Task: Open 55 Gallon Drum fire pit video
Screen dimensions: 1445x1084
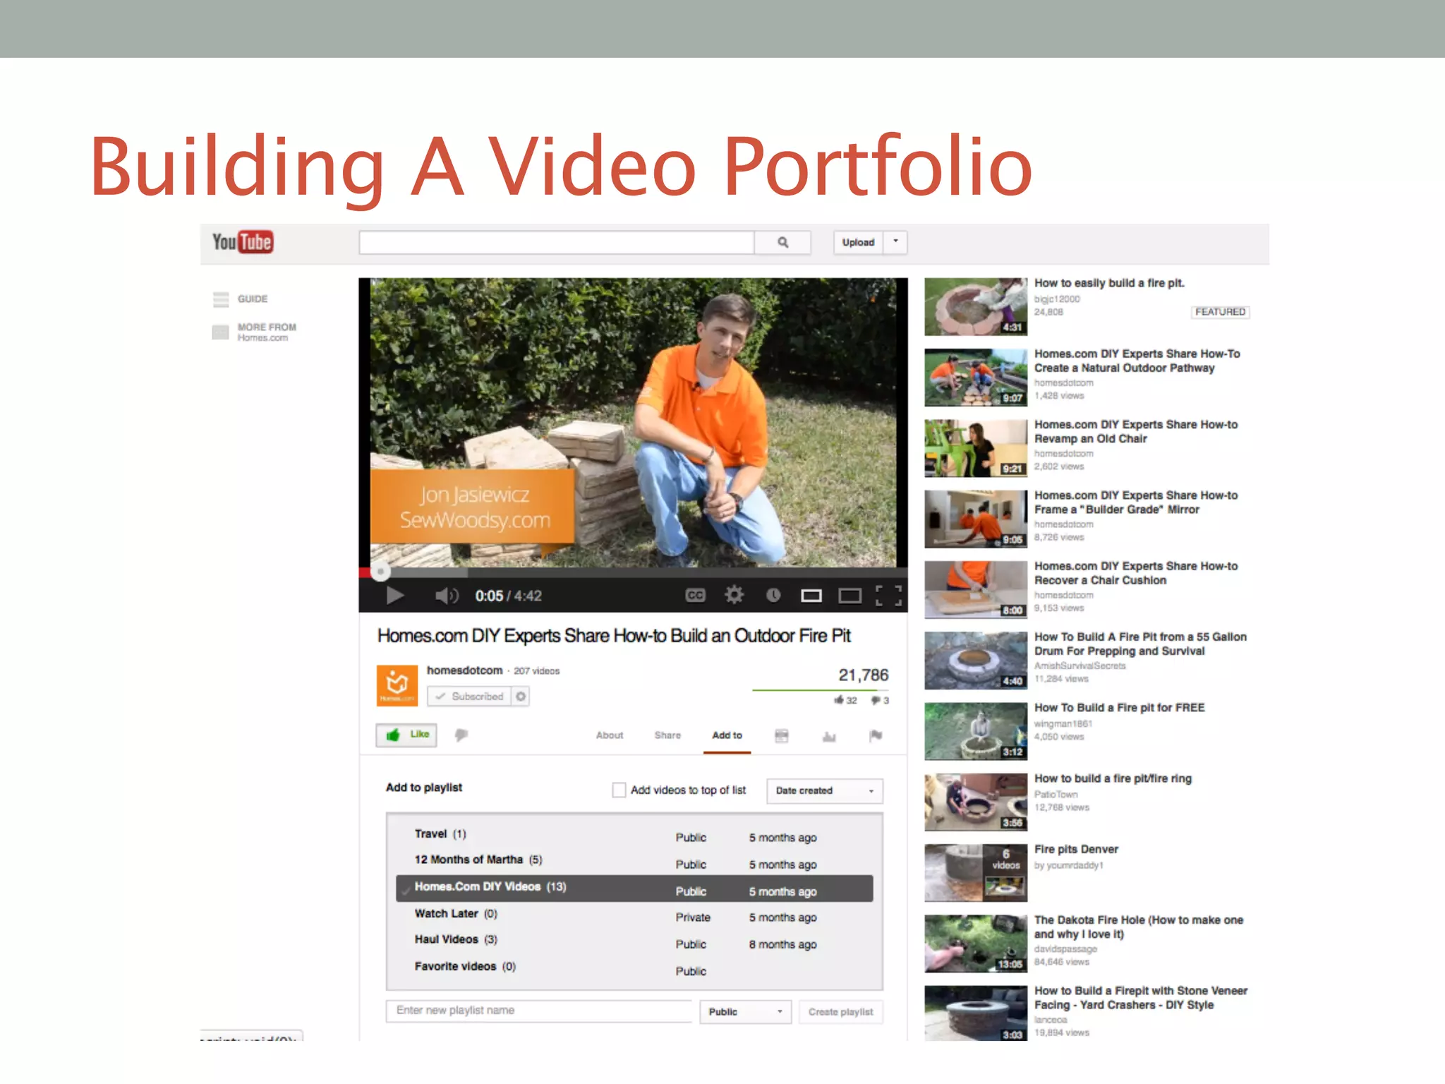Action: pyautogui.click(x=1140, y=644)
